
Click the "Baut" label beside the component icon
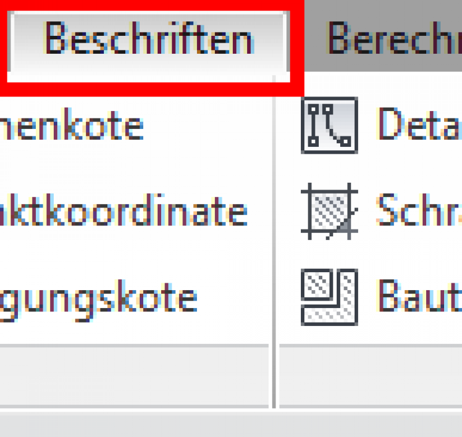click(x=419, y=295)
